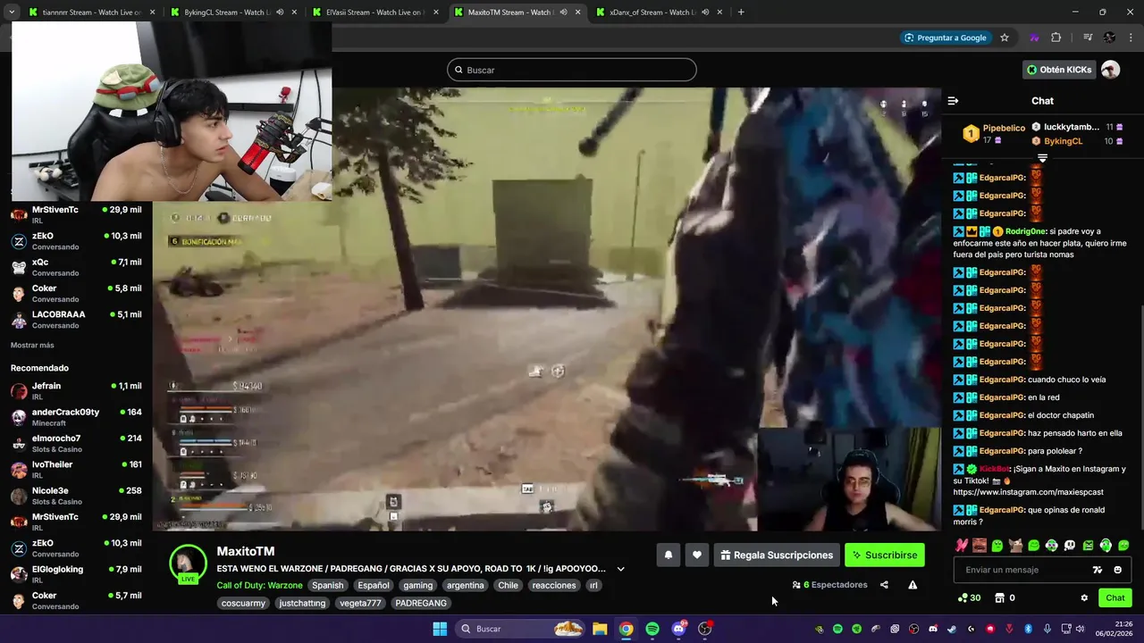Expand the stream title chevron

(x=620, y=569)
